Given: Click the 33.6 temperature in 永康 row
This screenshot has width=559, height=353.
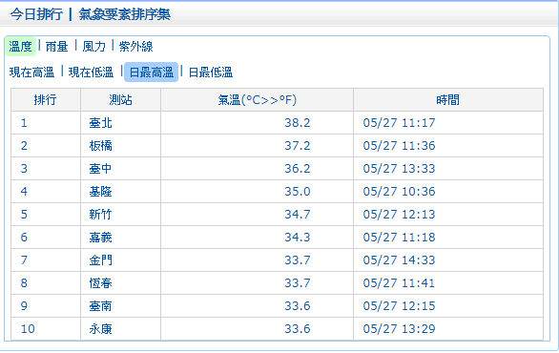Looking at the screenshot, I should pyautogui.click(x=298, y=329).
